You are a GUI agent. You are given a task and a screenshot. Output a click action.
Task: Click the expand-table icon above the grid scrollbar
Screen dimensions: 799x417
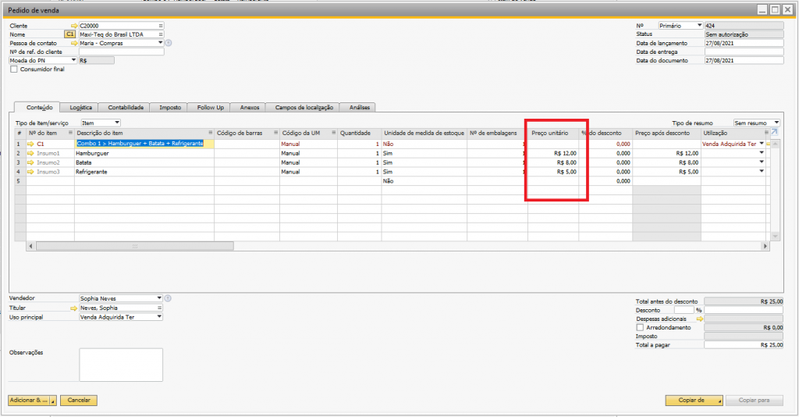[774, 133]
